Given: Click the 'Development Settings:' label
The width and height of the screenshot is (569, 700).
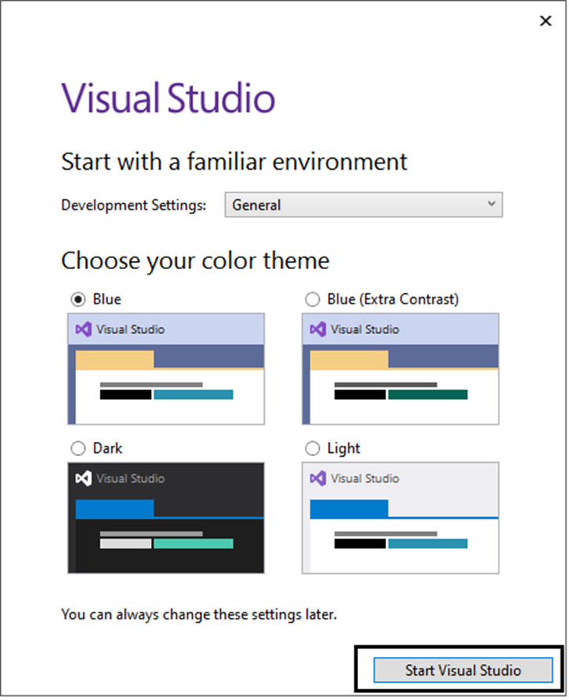Looking at the screenshot, I should click(x=134, y=206).
